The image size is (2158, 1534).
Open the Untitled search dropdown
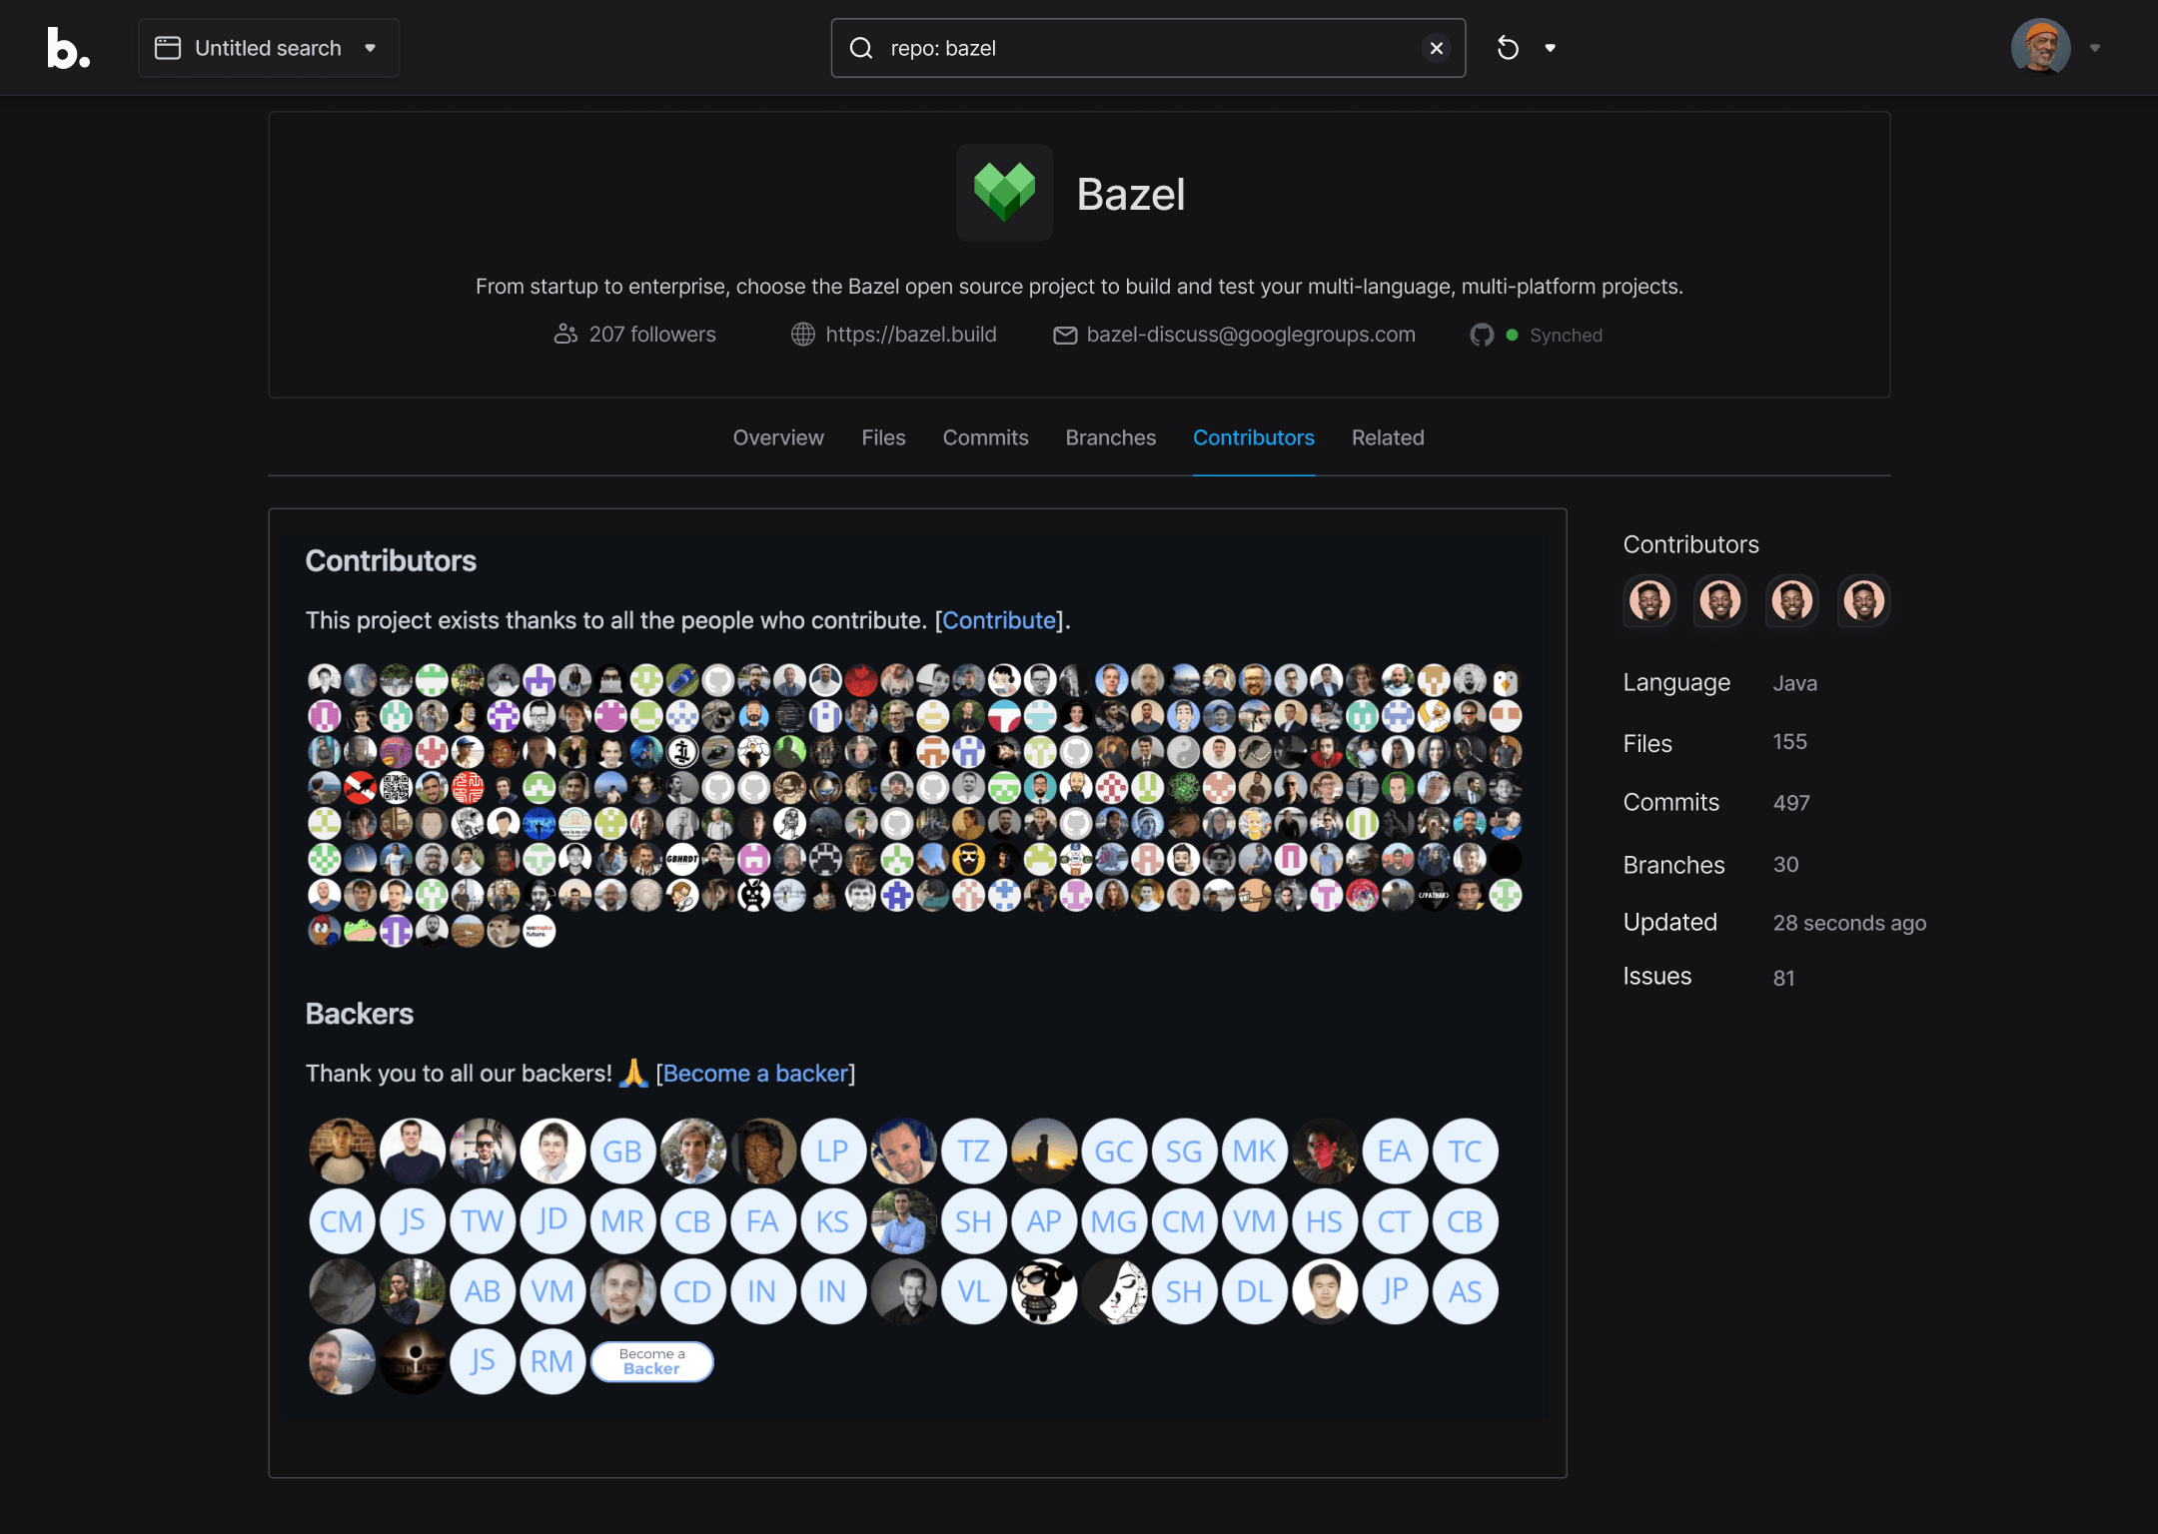coord(269,48)
